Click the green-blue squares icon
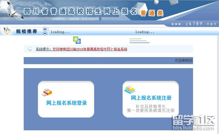 coord(77,40)
